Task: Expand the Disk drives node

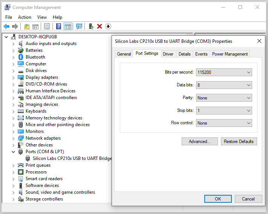Action: click(x=13, y=71)
